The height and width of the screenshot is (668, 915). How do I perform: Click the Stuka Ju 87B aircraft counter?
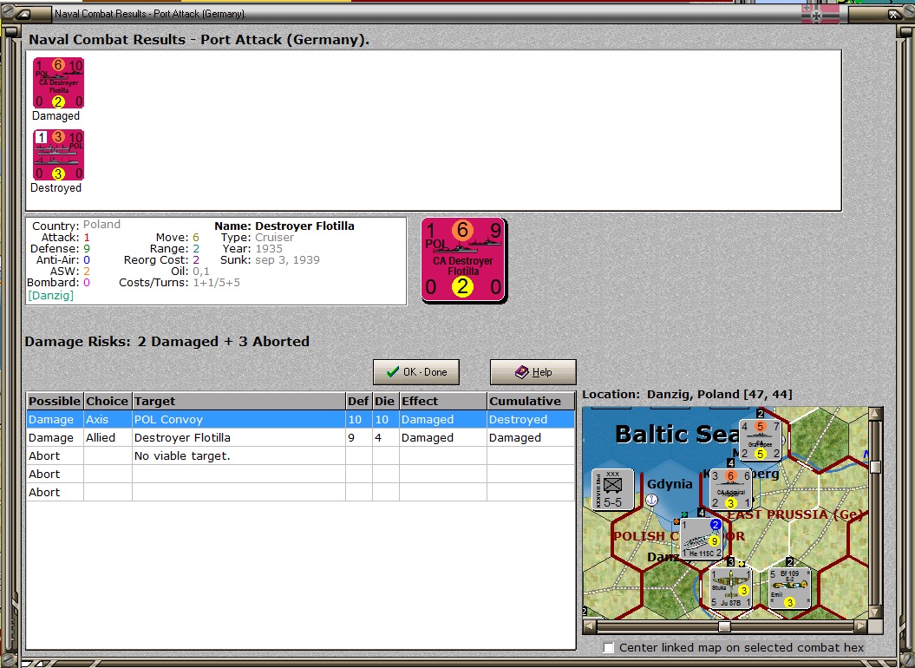click(730, 588)
